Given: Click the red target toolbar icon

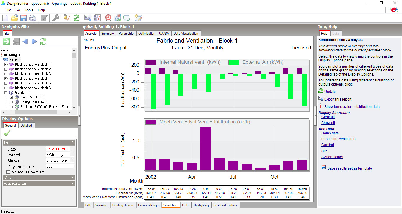Looking at the screenshot, I should [108, 18].
